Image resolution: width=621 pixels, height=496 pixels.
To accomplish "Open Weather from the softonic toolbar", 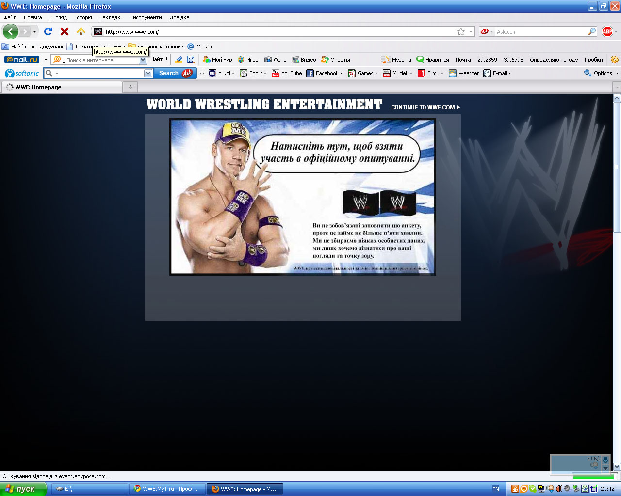I will click(x=464, y=73).
